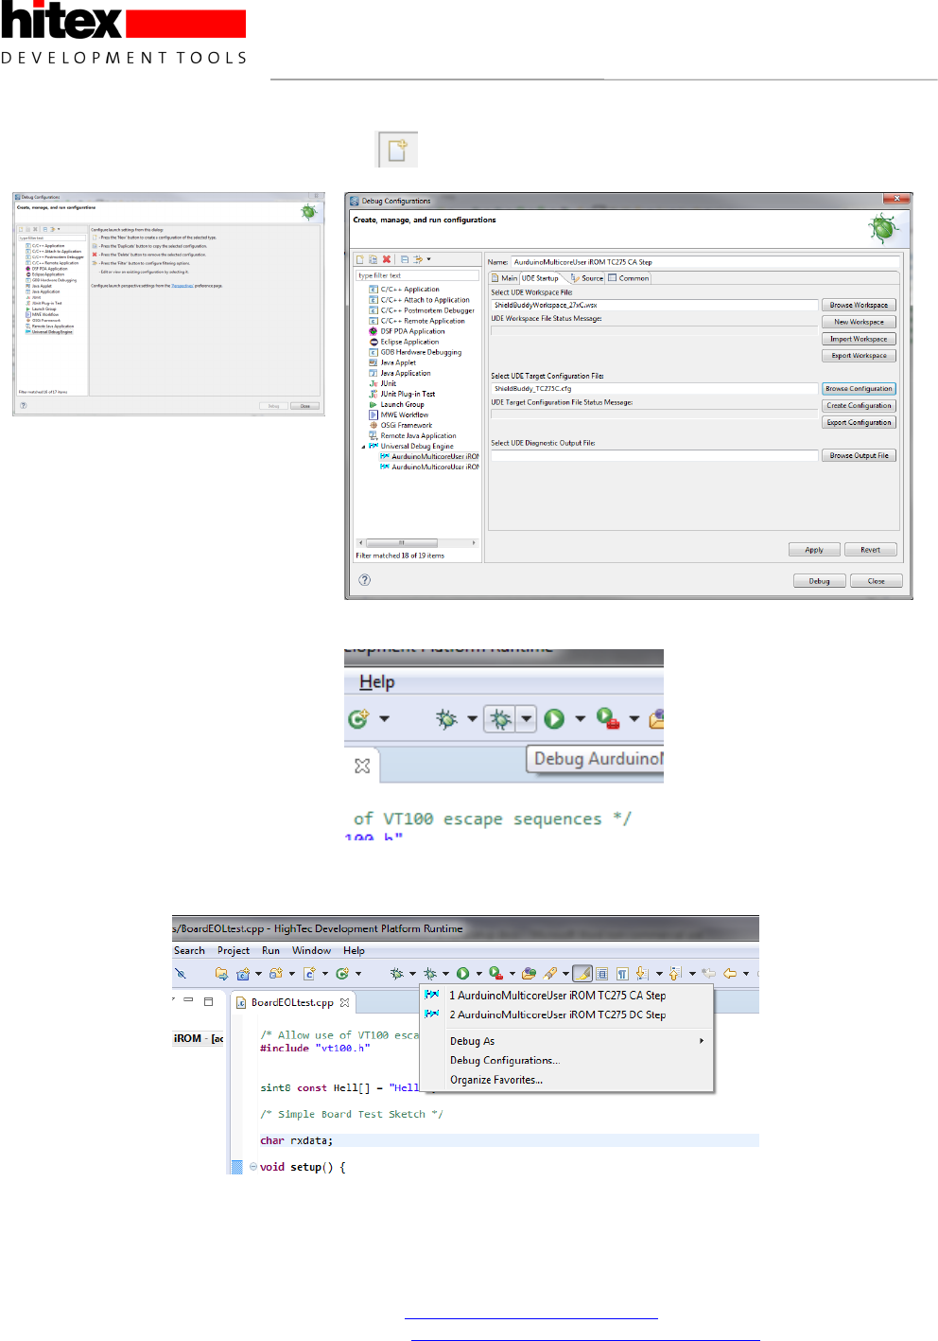Switch to the Common tab
938x1341 pixels.
[x=628, y=278]
